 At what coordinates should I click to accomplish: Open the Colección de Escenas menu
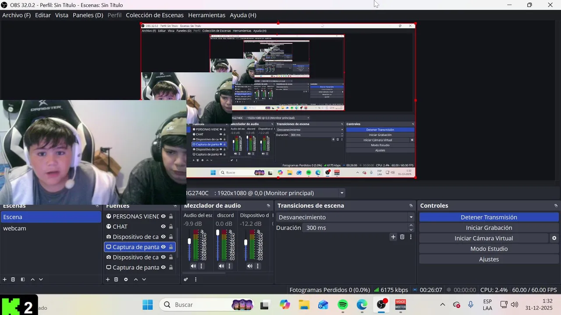(x=154, y=15)
